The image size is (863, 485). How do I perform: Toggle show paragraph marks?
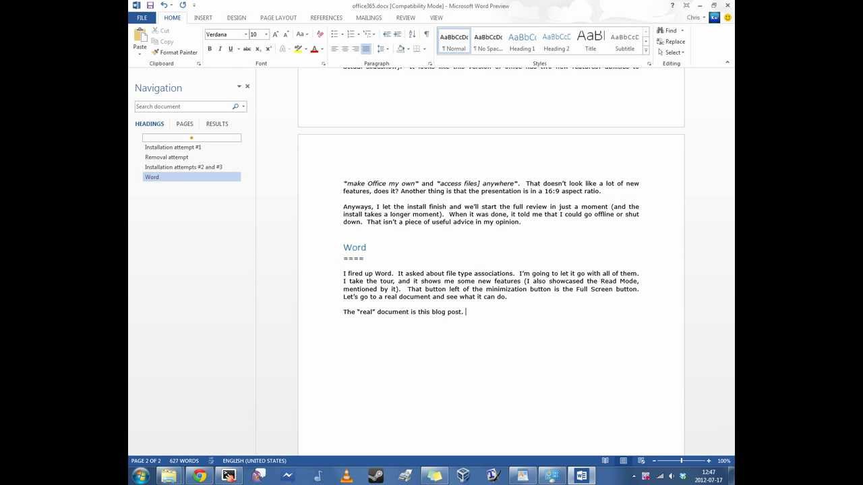click(426, 34)
